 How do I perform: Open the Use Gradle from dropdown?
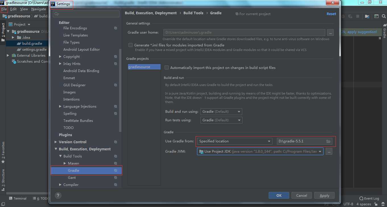[x=235, y=141]
